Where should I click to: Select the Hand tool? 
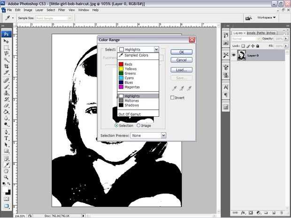pos(6,171)
